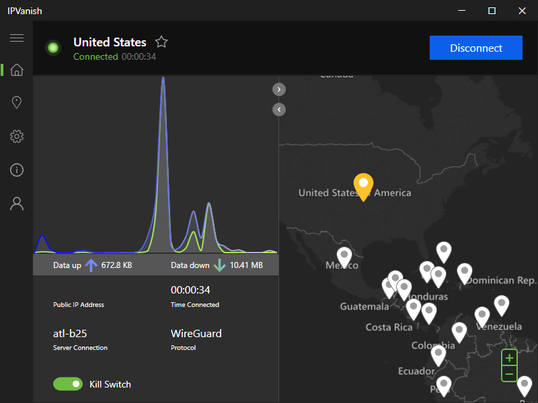Click the 672.8 KB data up value
538x403 pixels.
[x=116, y=265]
